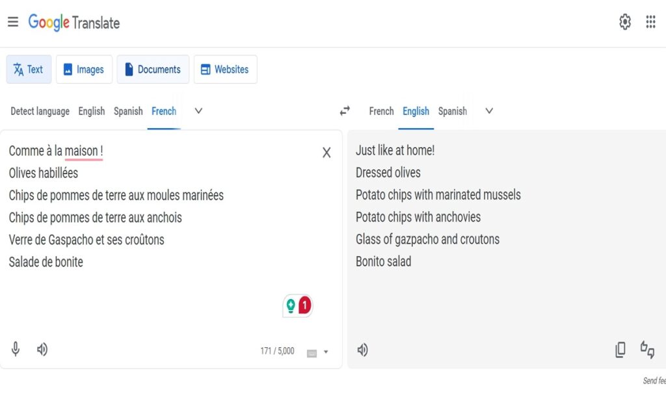Listen to the English translation

[x=362, y=350]
